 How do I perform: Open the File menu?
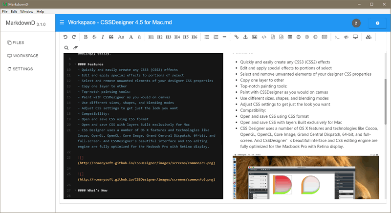pos(5,11)
